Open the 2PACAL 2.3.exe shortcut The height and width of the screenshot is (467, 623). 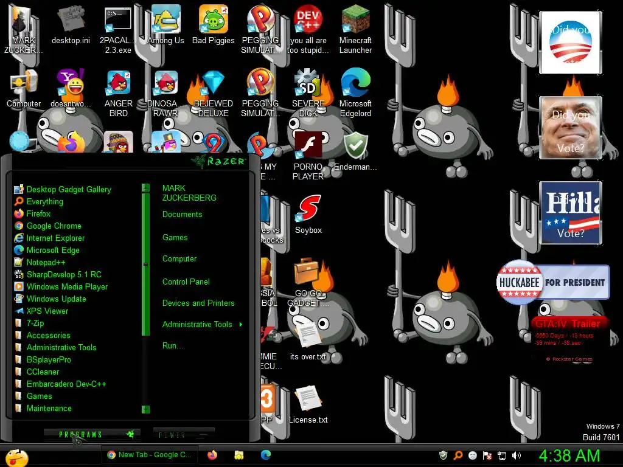click(118, 29)
